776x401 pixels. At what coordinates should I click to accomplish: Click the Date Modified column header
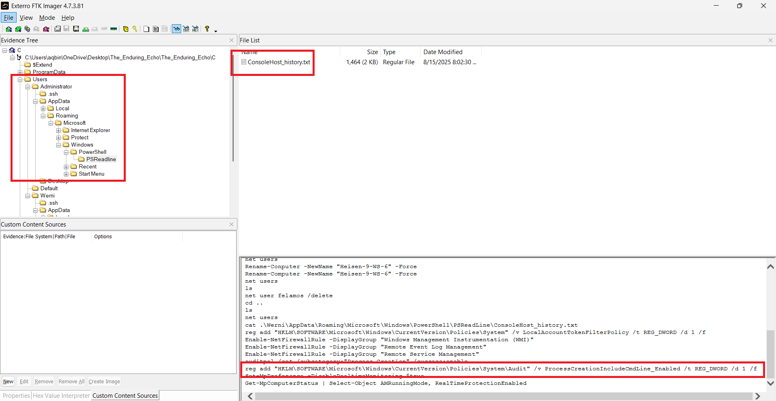[x=443, y=52]
